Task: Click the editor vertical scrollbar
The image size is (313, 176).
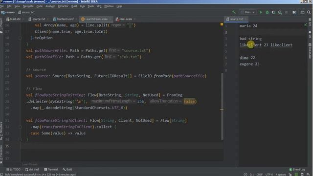Action: coord(222,107)
